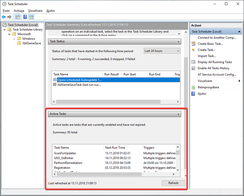Click the Task Scheduler (Local) clock icon
Viewport: 244px width, 196px height.
[x=5, y=25]
